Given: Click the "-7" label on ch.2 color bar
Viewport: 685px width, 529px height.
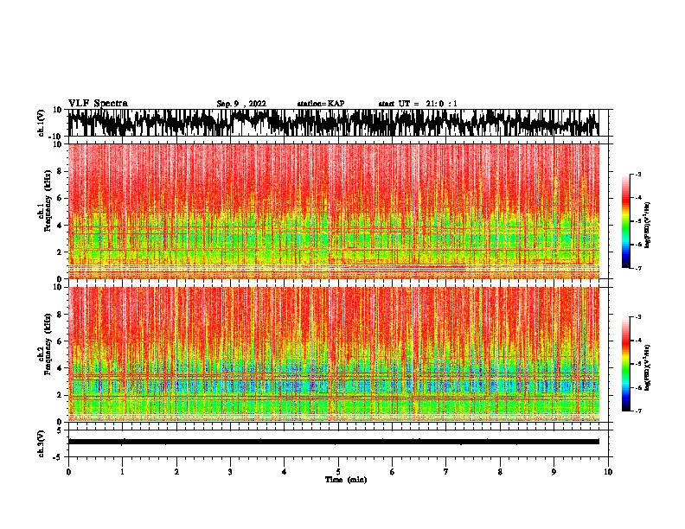Looking at the screenshot, I should (638, 411).
